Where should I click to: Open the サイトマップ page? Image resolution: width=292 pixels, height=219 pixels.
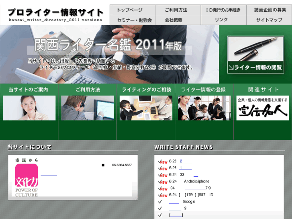269,20
